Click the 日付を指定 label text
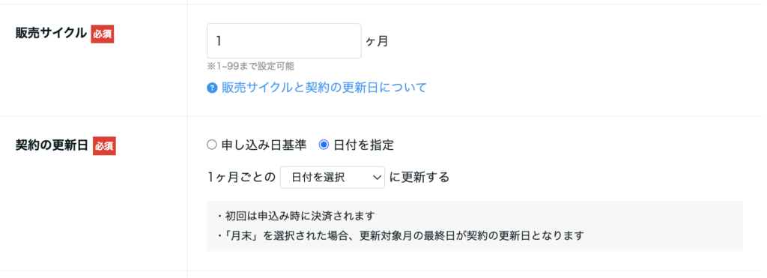 coord(363,145)
